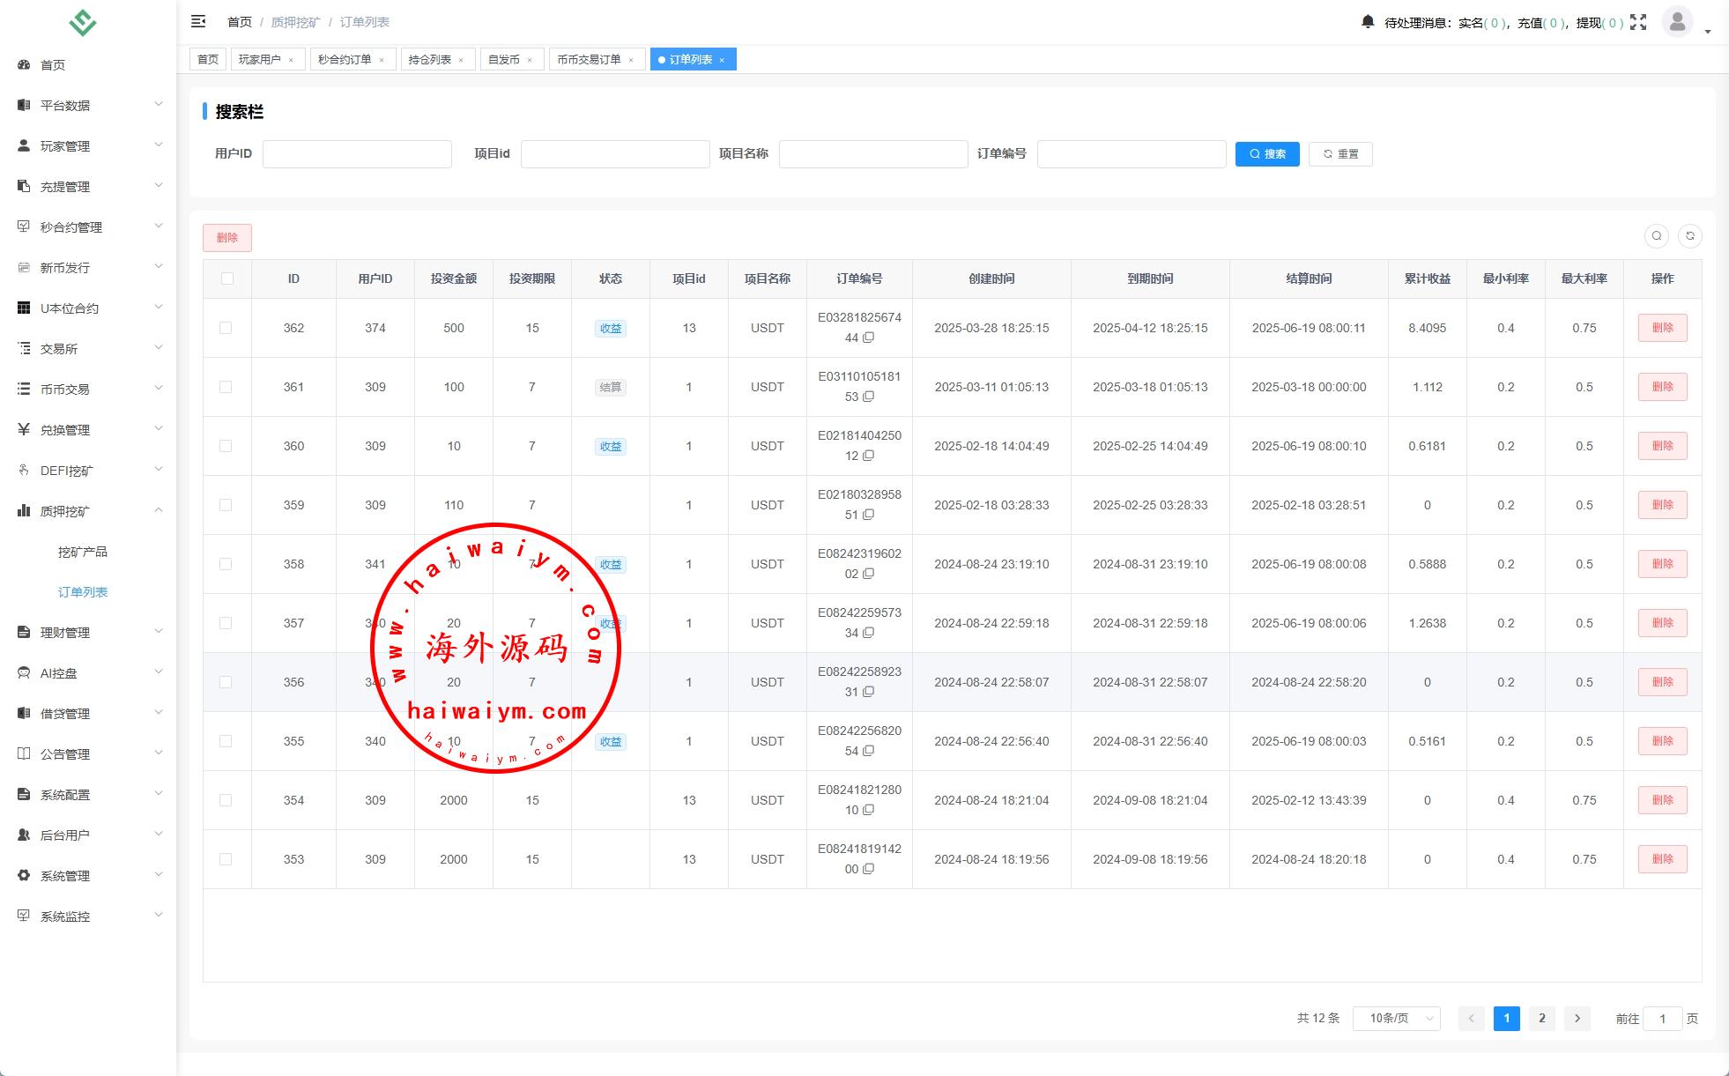Delete the row with ID 353
This screenshot has height=1076, width=1729.
pyautogui.click(x=1662, y=859)
